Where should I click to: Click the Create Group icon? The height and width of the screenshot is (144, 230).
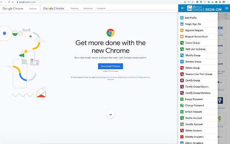(182, 43)
